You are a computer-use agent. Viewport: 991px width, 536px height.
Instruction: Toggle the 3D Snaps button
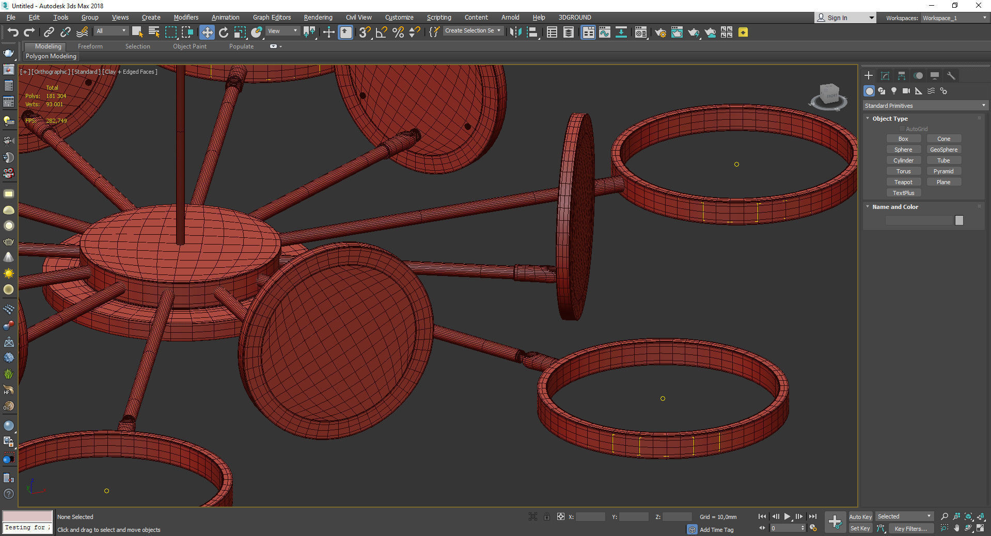pos(365,33)
